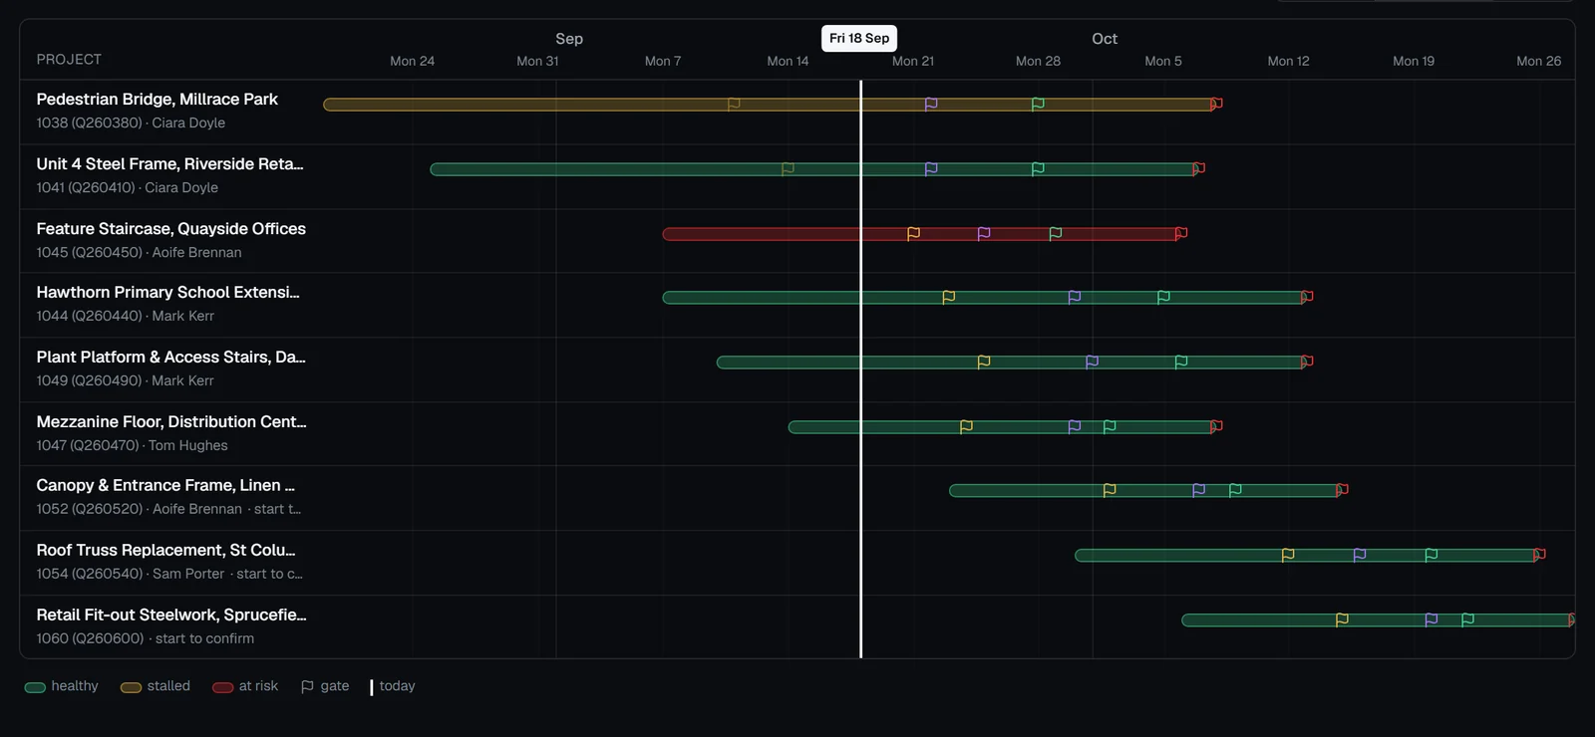The image size is (1595, 737).
Task: Click the purple gate flag on Retail Fit-out Steelwork bar
Action: pyautogui.click(x=1432, y=619)
